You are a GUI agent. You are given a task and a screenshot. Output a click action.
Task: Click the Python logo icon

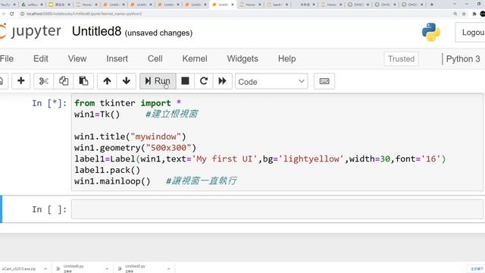coord(431,32)
